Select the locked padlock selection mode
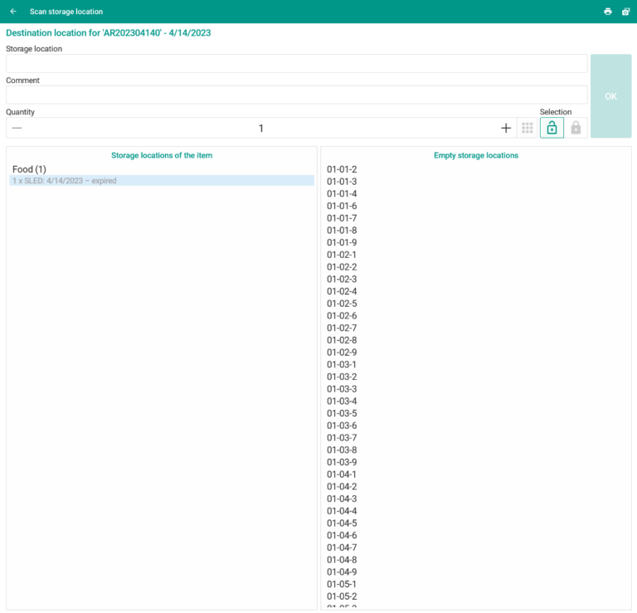 (576, 128)
